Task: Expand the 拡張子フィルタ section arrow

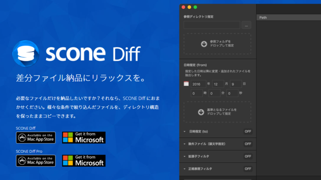Action: coord(184,156)
